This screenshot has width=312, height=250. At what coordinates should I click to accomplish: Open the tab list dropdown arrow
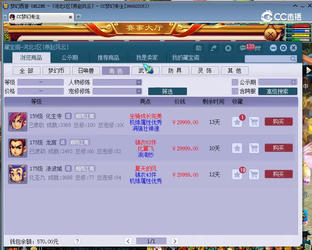point(5,17)
